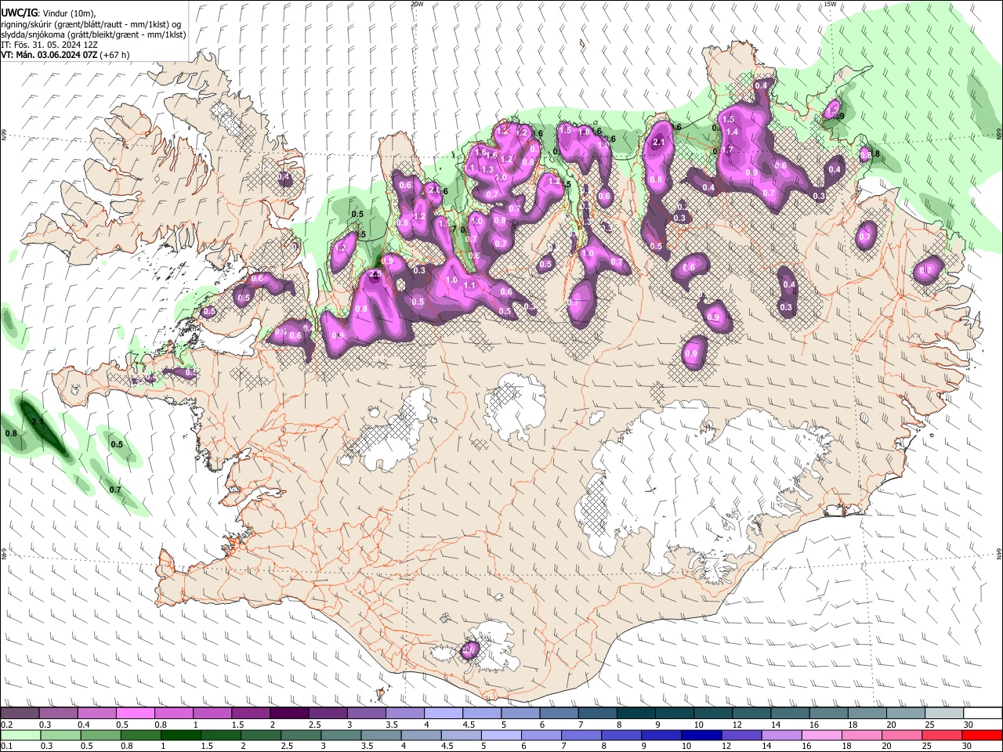Click the '2.1' value inside the purple snow area
Screen dimensions: 1003x752
659,142
